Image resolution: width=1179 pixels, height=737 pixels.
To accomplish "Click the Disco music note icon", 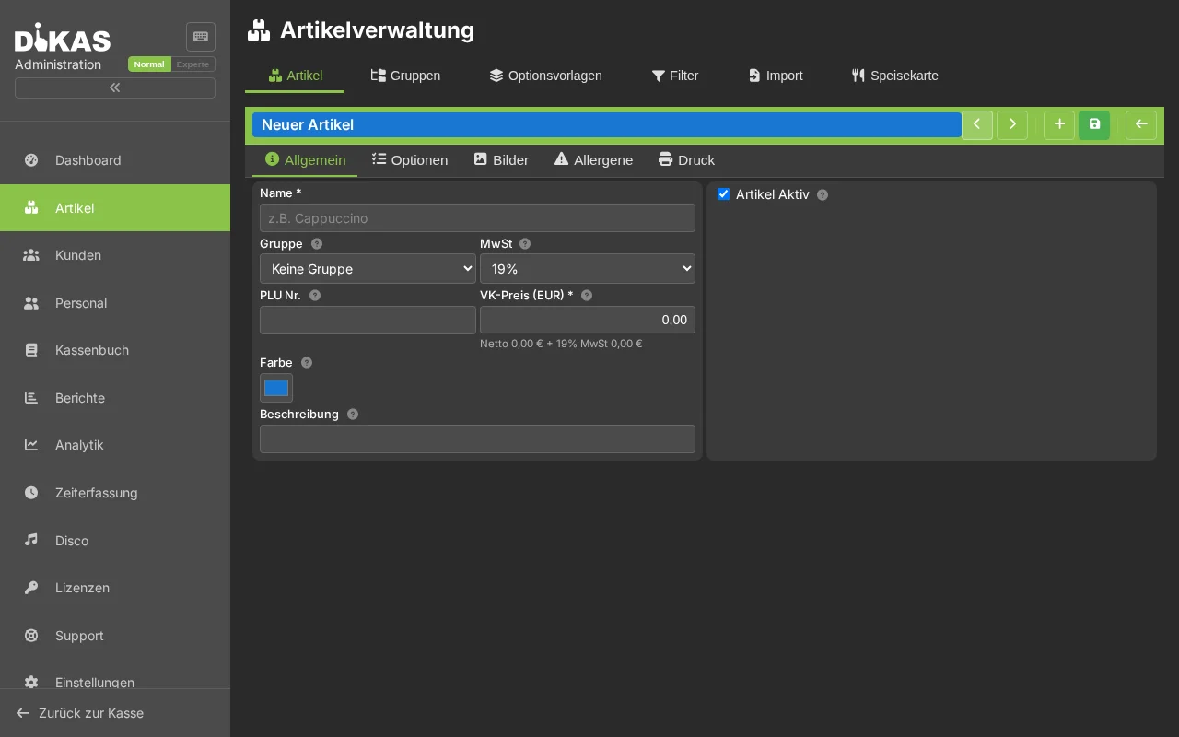I will 31,540.
